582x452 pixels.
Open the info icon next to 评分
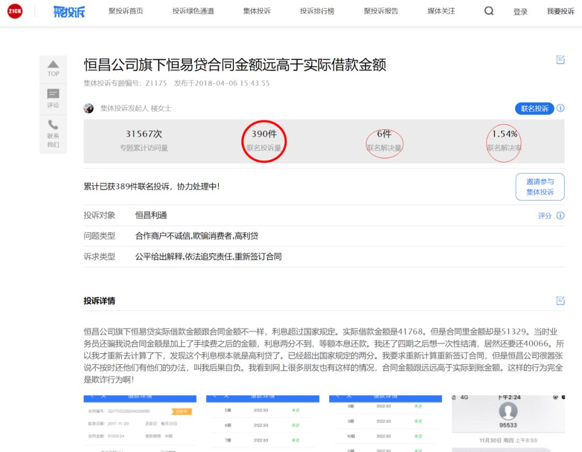click(560, 215)
